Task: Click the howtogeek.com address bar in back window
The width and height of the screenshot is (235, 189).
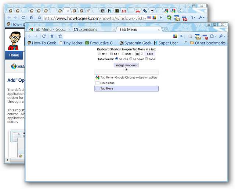Action: tap(94, 18)
